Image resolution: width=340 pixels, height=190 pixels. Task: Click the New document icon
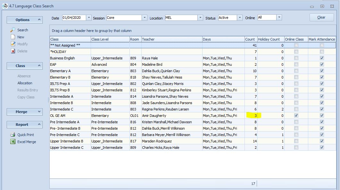13,37
